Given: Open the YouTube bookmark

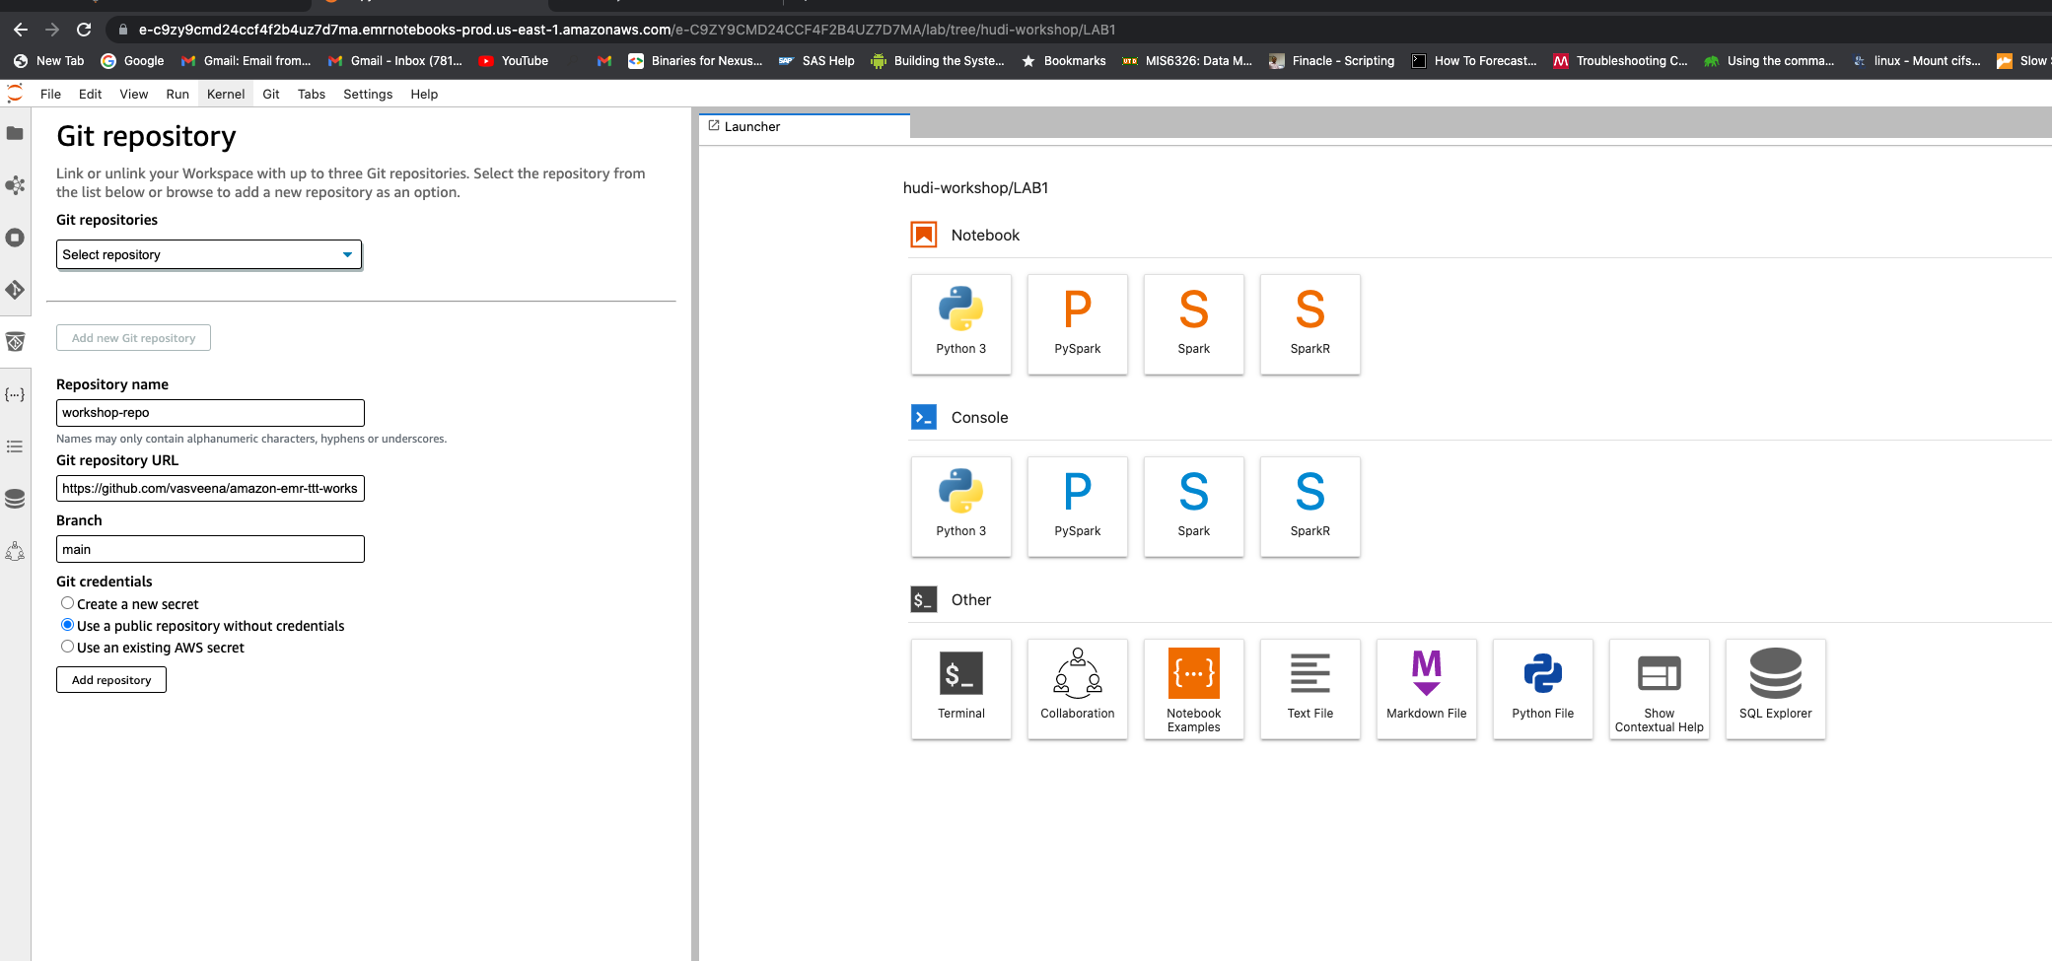Looking at the screenshot, I should [513, 61].
